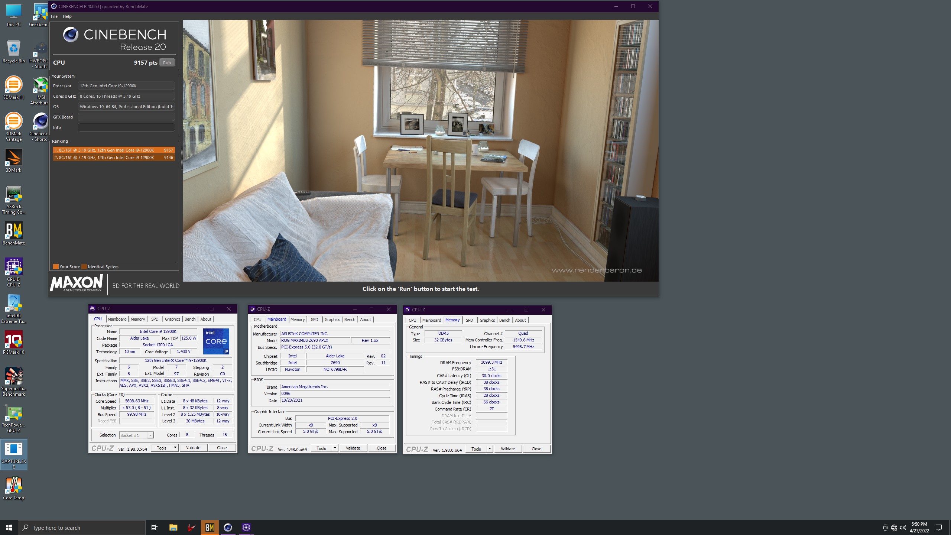Launch BenchMate from the desktop
Image resolution: width=951 pixels, height=535 pixels.
tap(13, 234)
